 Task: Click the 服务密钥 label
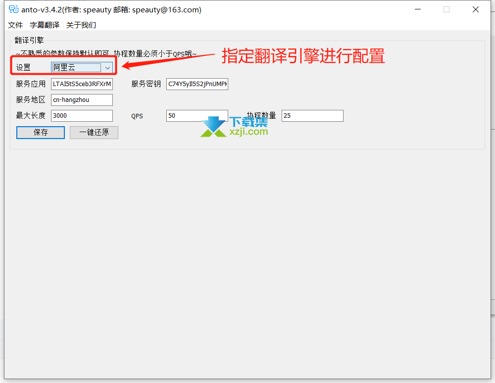click(146, 84)
